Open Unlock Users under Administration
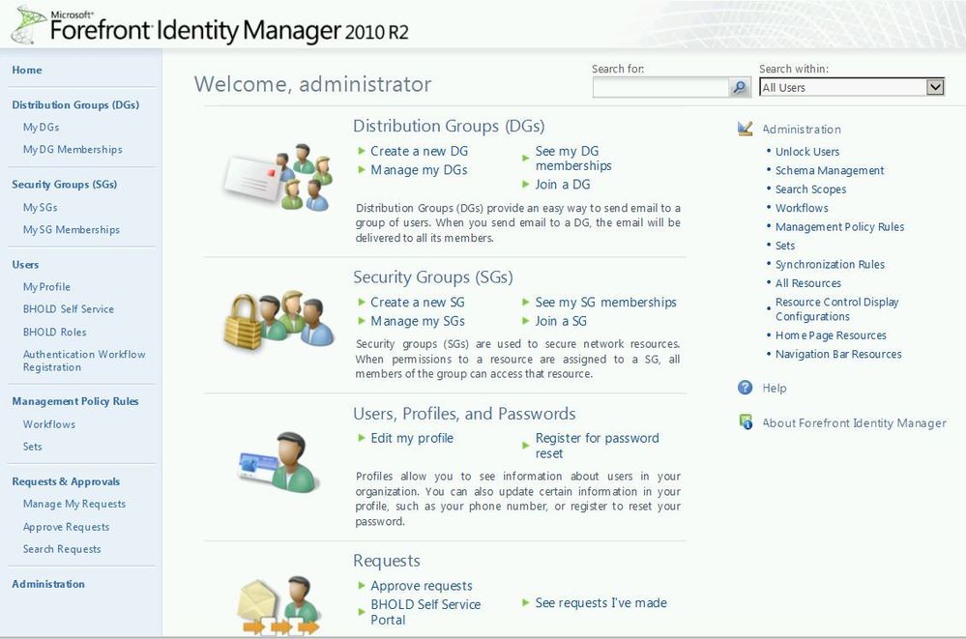The width and height of the screenshot is (966, 639). tap(807, 152)
